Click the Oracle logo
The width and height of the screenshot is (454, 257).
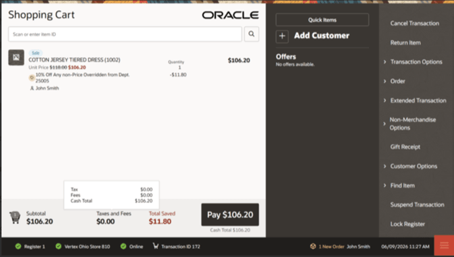click(x=230, y=15)
